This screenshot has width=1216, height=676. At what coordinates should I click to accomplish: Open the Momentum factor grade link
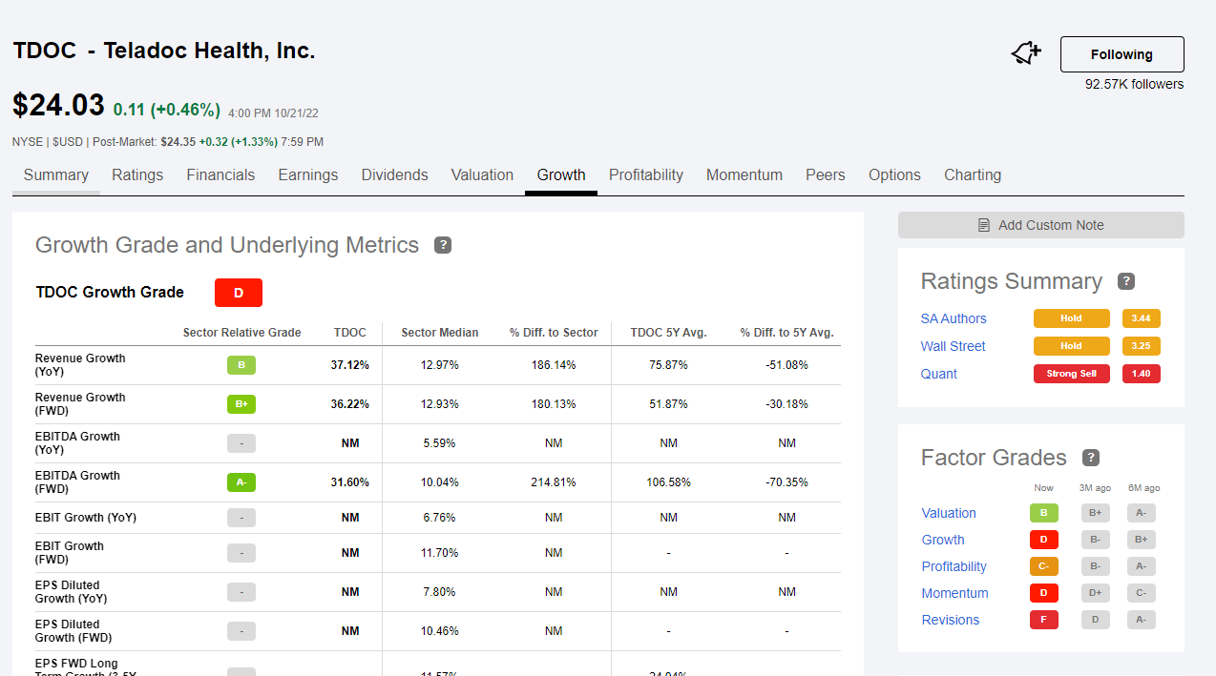tap(955, 593)
